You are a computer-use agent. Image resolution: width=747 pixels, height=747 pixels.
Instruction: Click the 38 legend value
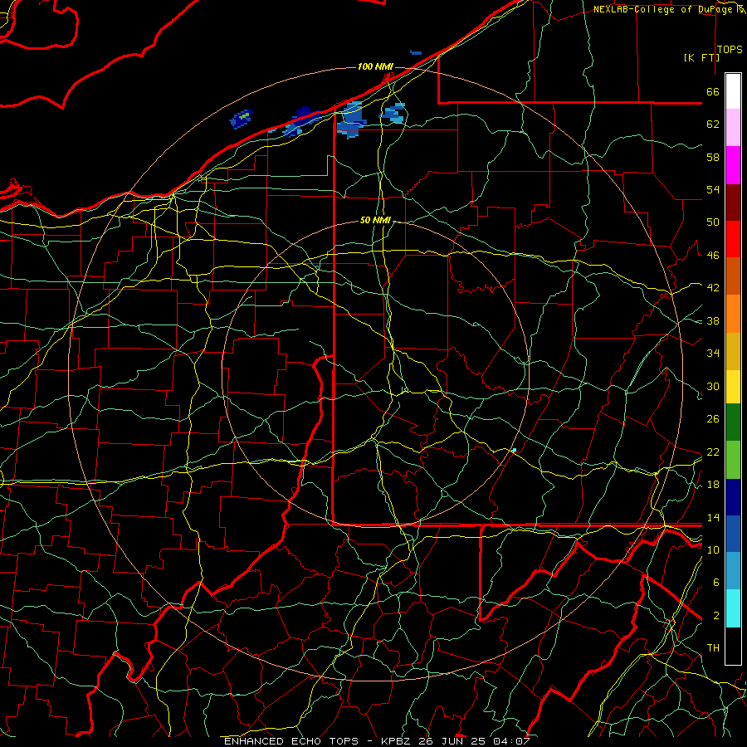click(713, 320)
